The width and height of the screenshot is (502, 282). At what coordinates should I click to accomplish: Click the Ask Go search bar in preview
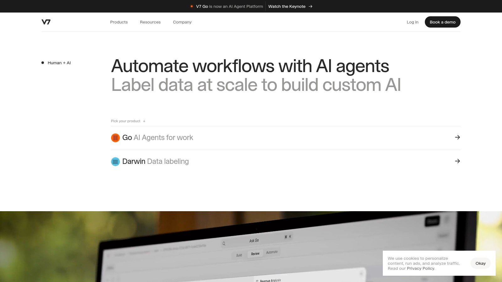pyautogui.click(x=257, y=240)
